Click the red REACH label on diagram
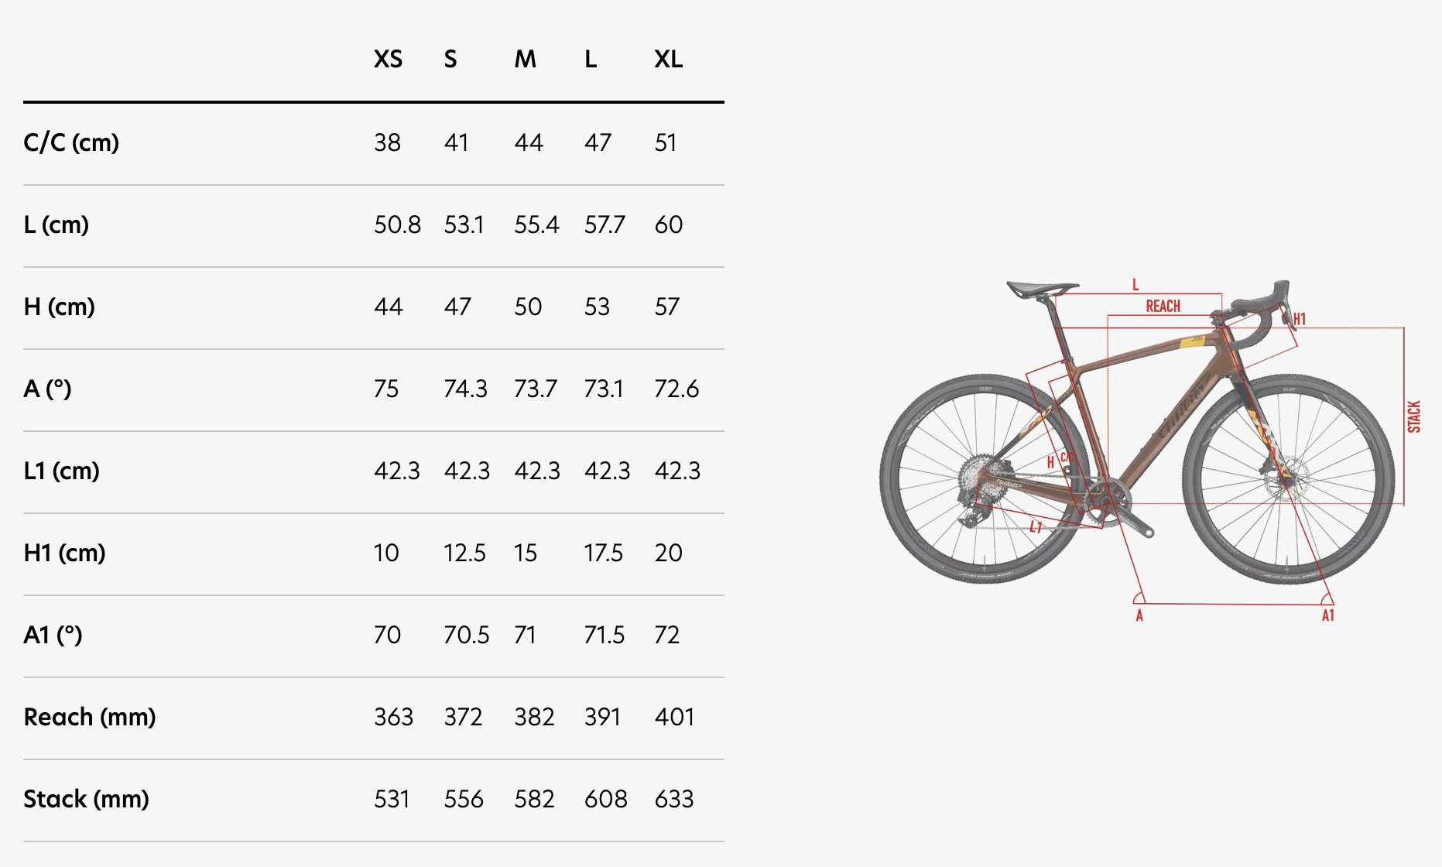This screenshot has width=1442, height=867. pos(1163,307)
